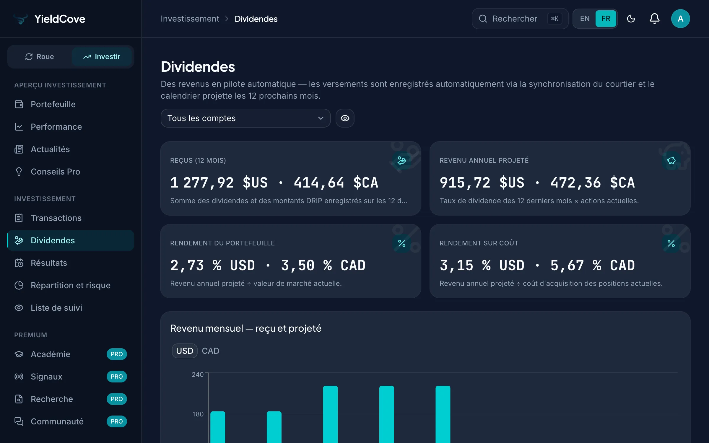
Task: Select FR language option
Action: [x=606, y=19]
